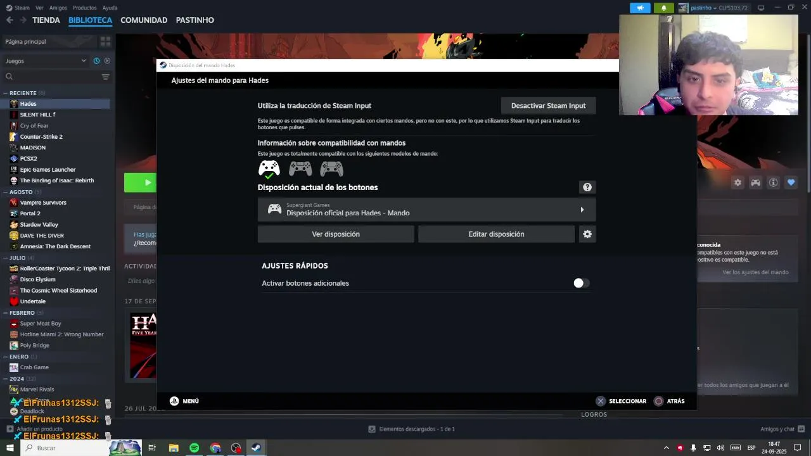This screenshot has width=811, height=456.
Task: Click the OBS icon in taskbar
Action: 236,448
